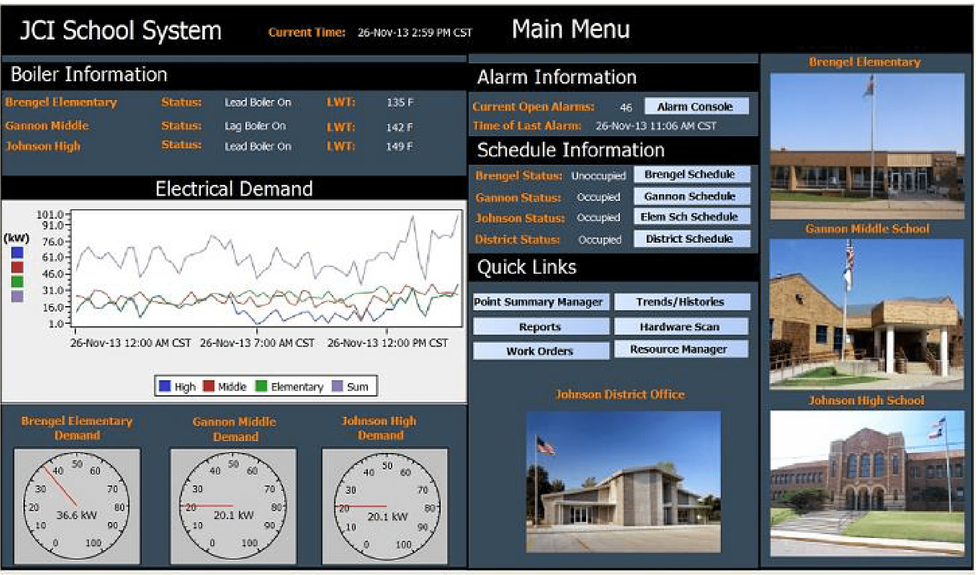Image resolution: width=978 pixels, height=575 pixels.
Task: Launch the Hardware Scan quick link
Action: pyautogui.click(x=681, y=327)
